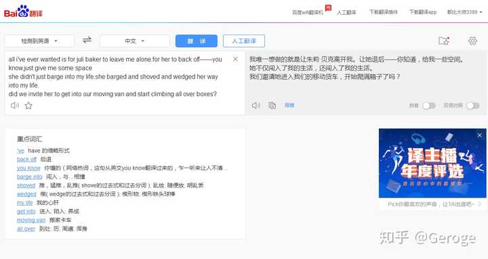This screenshot has width=488, height=259.
Task: Toggle the 拼音 pinyin switch
Action: (x=429, y=105)
